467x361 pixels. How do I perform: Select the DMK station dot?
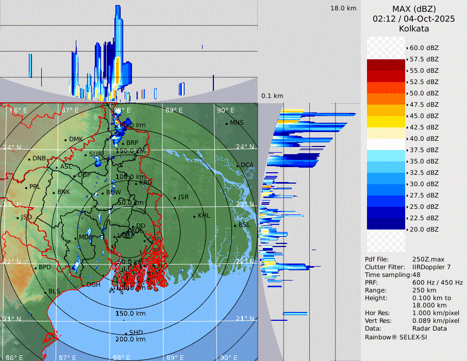[66, 140]
